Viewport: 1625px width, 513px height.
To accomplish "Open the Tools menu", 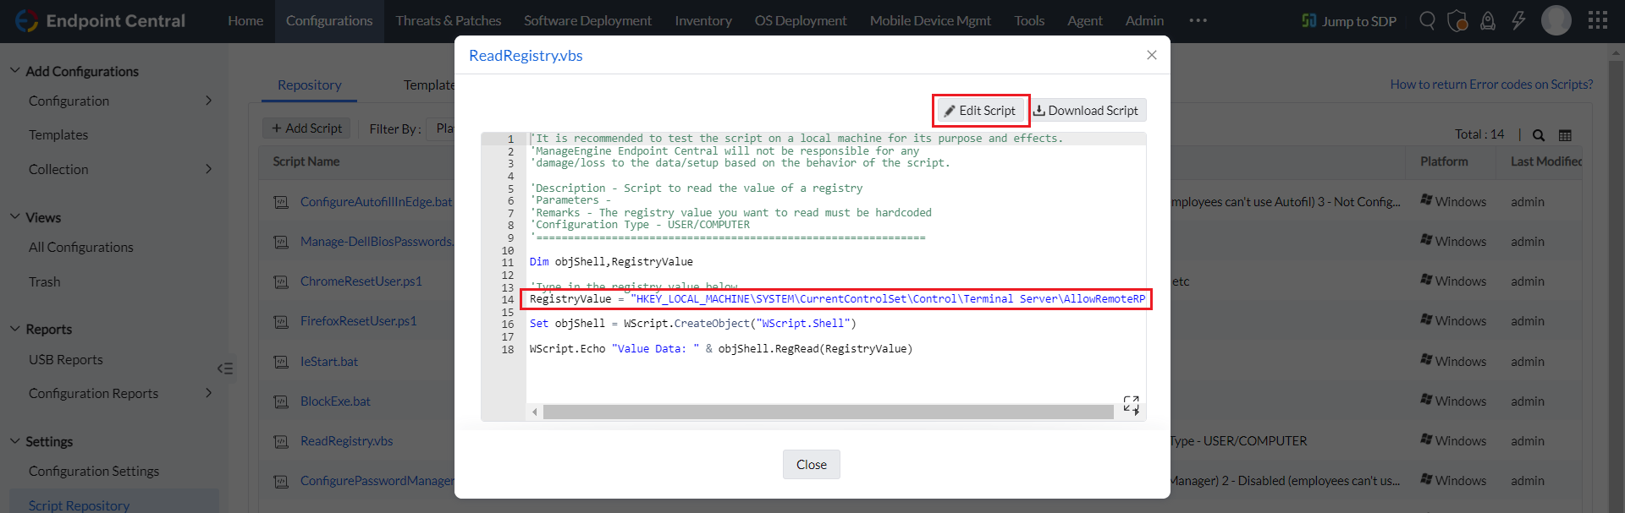I will [x=1029, y=21].
